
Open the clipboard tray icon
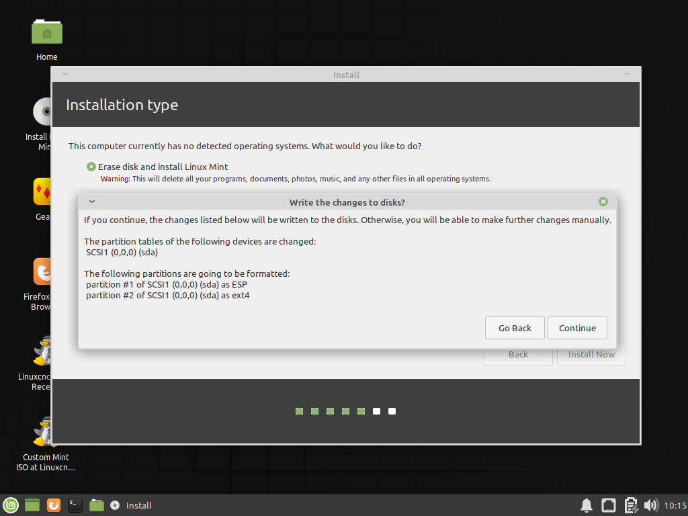click(631, 505)
